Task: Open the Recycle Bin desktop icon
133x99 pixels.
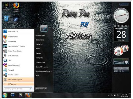Action: tap(6, 19)
